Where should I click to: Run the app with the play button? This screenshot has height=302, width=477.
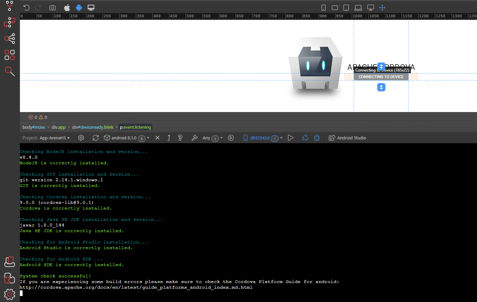[291, 138]
